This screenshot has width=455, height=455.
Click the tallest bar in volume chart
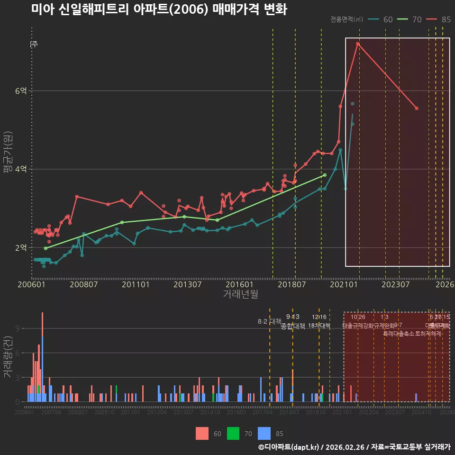(x=42, y=357)
